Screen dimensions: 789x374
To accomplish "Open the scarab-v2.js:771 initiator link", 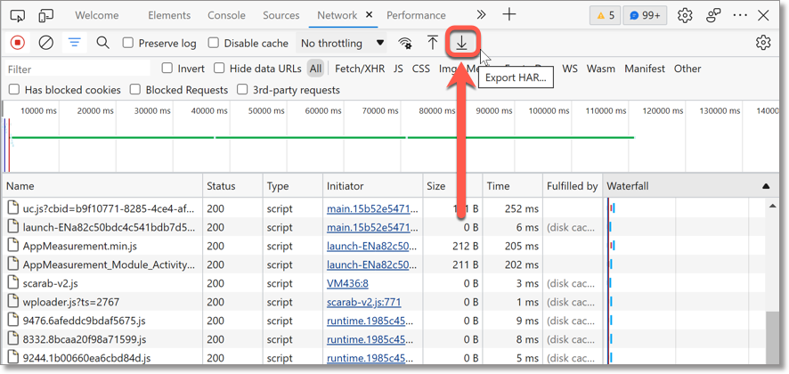I will click(x=363, y=302).
